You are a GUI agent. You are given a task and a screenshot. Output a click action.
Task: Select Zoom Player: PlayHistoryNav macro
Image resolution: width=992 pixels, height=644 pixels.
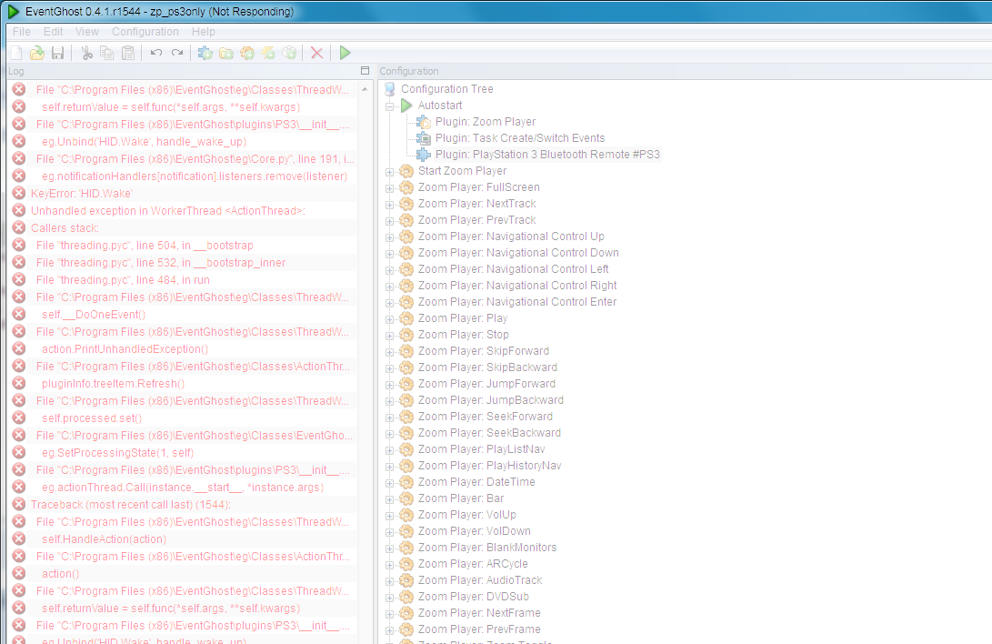coord(490,467)
